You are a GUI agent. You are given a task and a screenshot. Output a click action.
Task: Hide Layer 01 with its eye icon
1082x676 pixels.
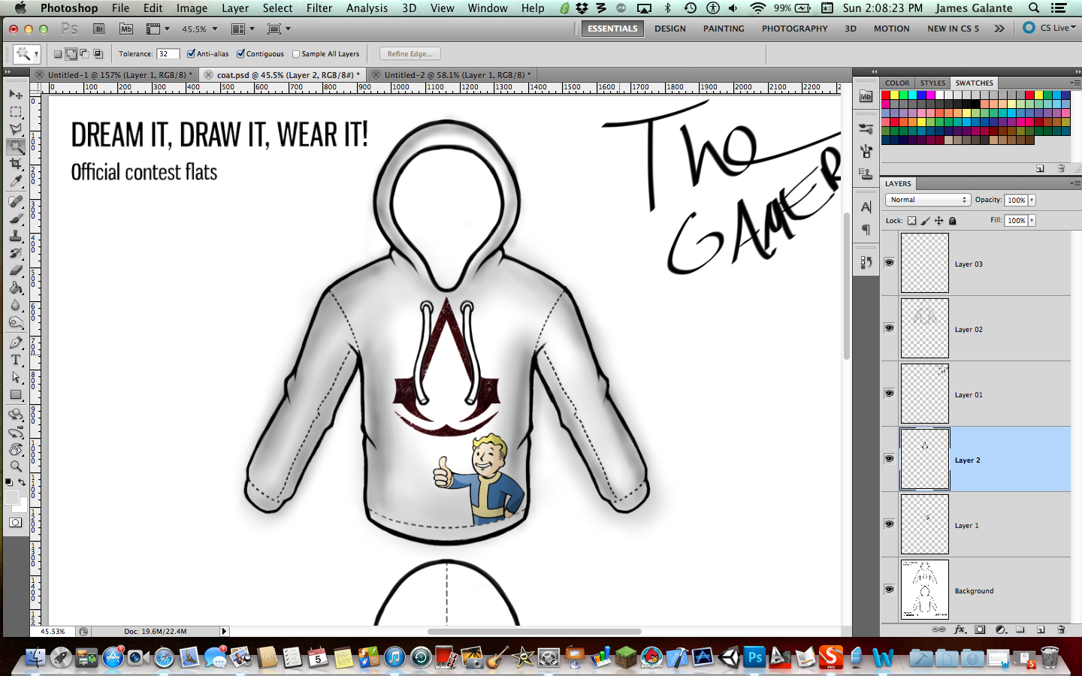coord(890,394)
